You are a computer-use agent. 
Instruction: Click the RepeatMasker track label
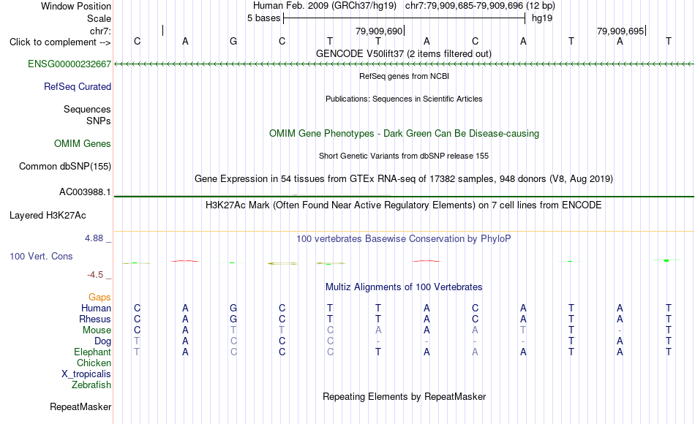pos(80,406)
